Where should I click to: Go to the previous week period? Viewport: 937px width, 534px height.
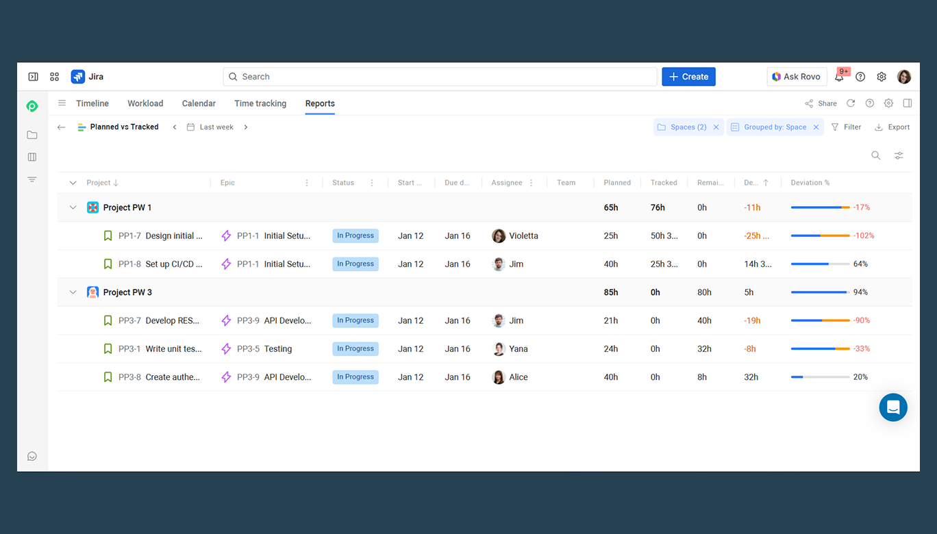tap(175, 127)
